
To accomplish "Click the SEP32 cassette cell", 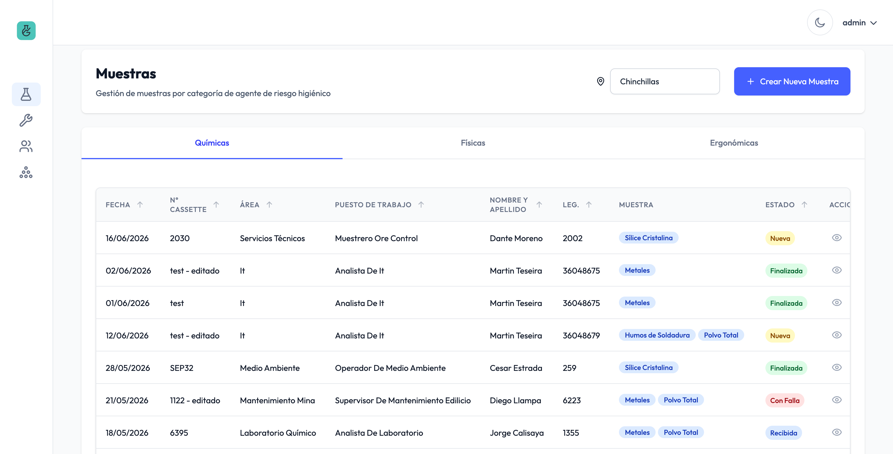I will click(x=181, y=368).
